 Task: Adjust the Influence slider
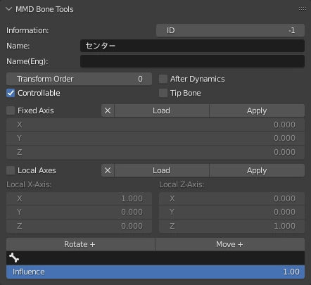[x=155, y=272]
